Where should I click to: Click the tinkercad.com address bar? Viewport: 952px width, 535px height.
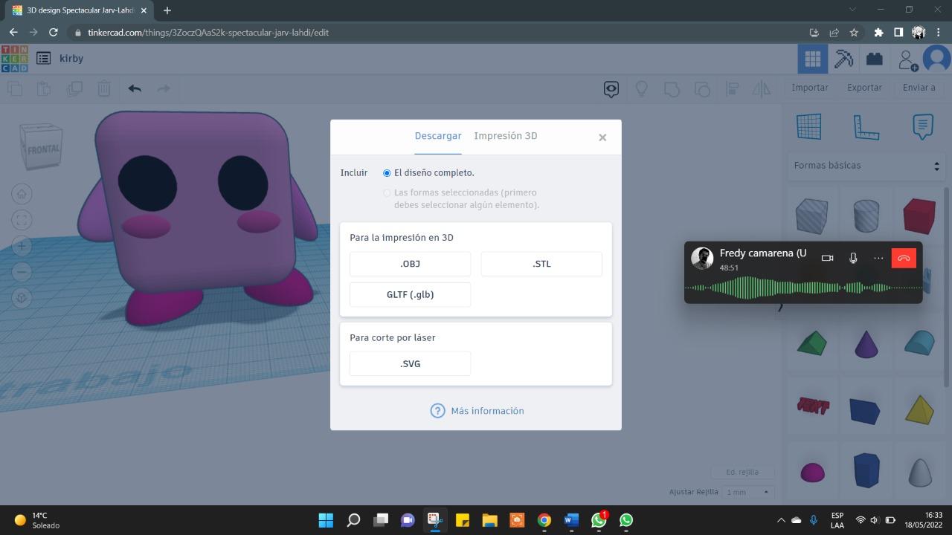(x=439, y=33)
